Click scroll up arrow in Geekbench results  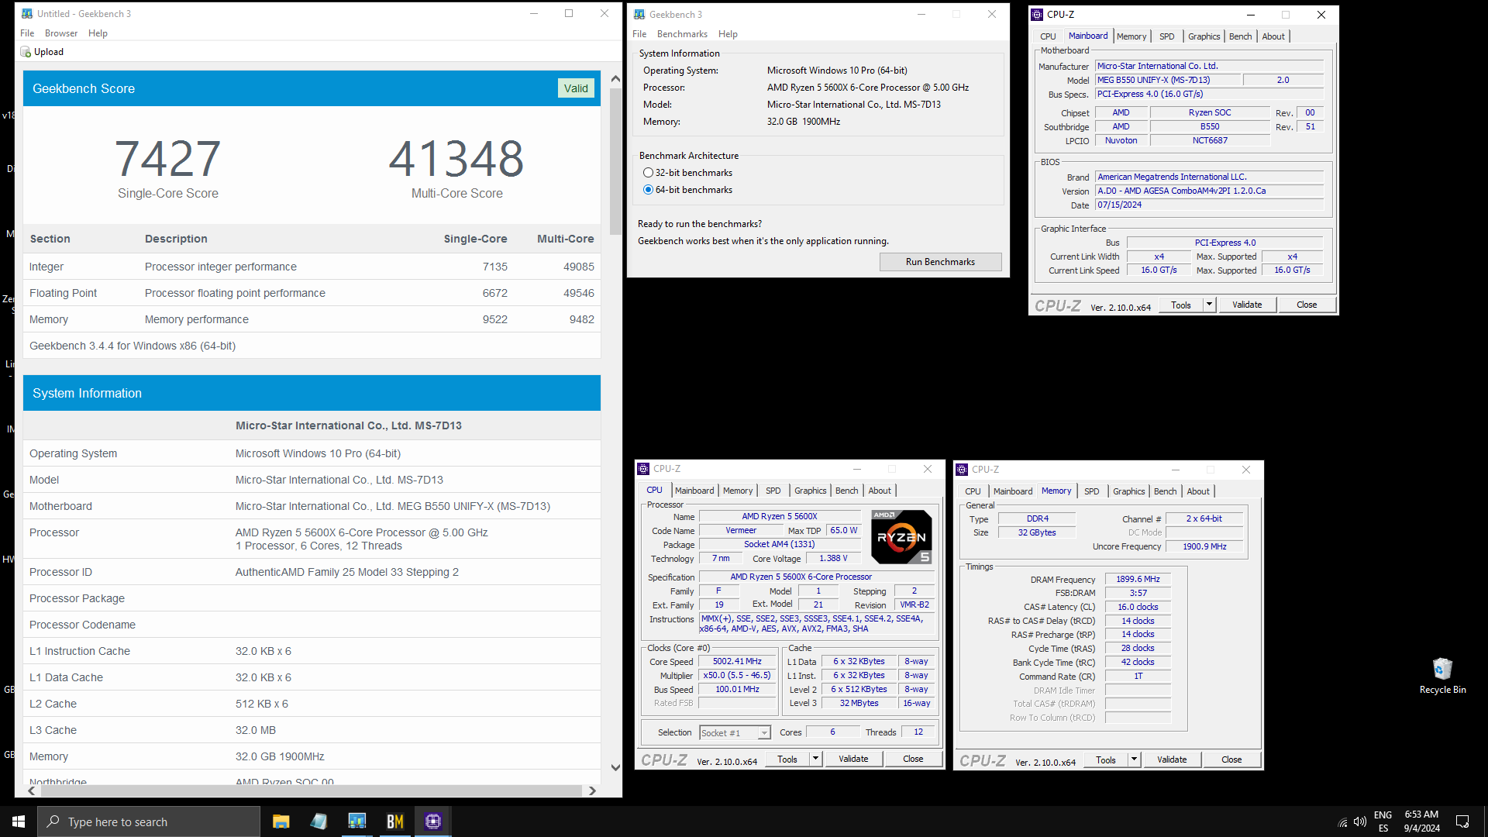(x=615, y=79)
